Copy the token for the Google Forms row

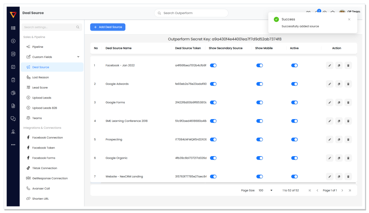(339, 103)
